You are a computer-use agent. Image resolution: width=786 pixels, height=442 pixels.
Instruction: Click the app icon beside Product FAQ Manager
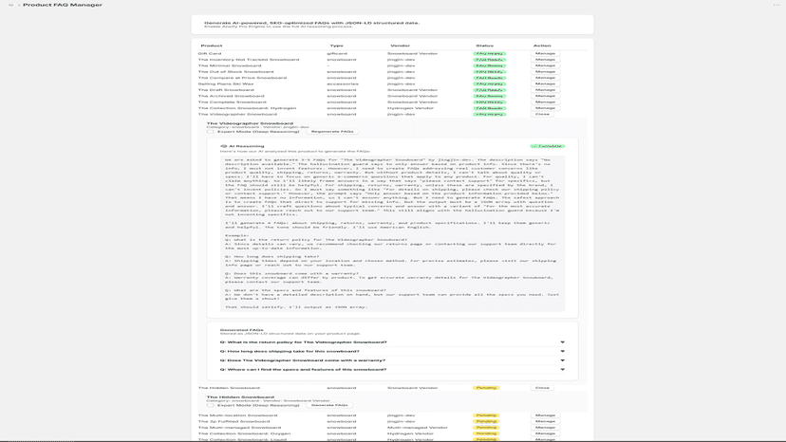tap(11, 5)
